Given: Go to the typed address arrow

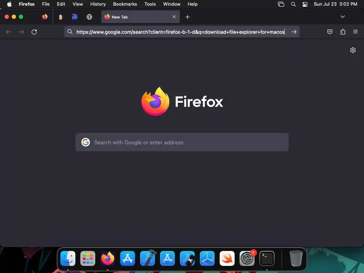Looking at the screenshot, I should click(x=294, y=32).
